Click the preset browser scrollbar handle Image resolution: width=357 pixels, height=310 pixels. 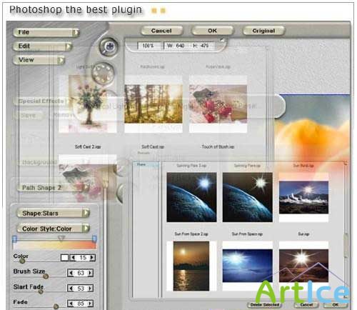coord(346,245)
